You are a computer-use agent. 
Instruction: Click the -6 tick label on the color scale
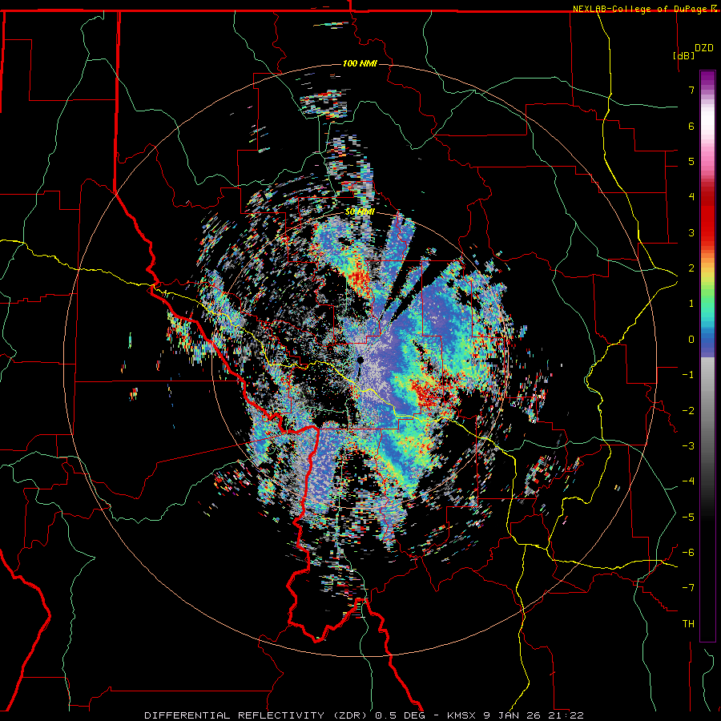tap(688, 553)
